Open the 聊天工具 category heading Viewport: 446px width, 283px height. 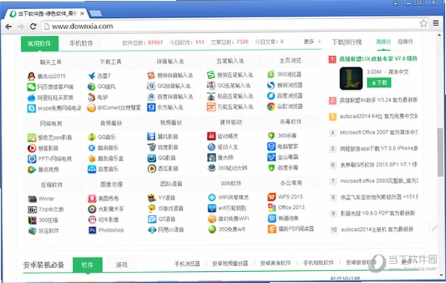[51, 62]
